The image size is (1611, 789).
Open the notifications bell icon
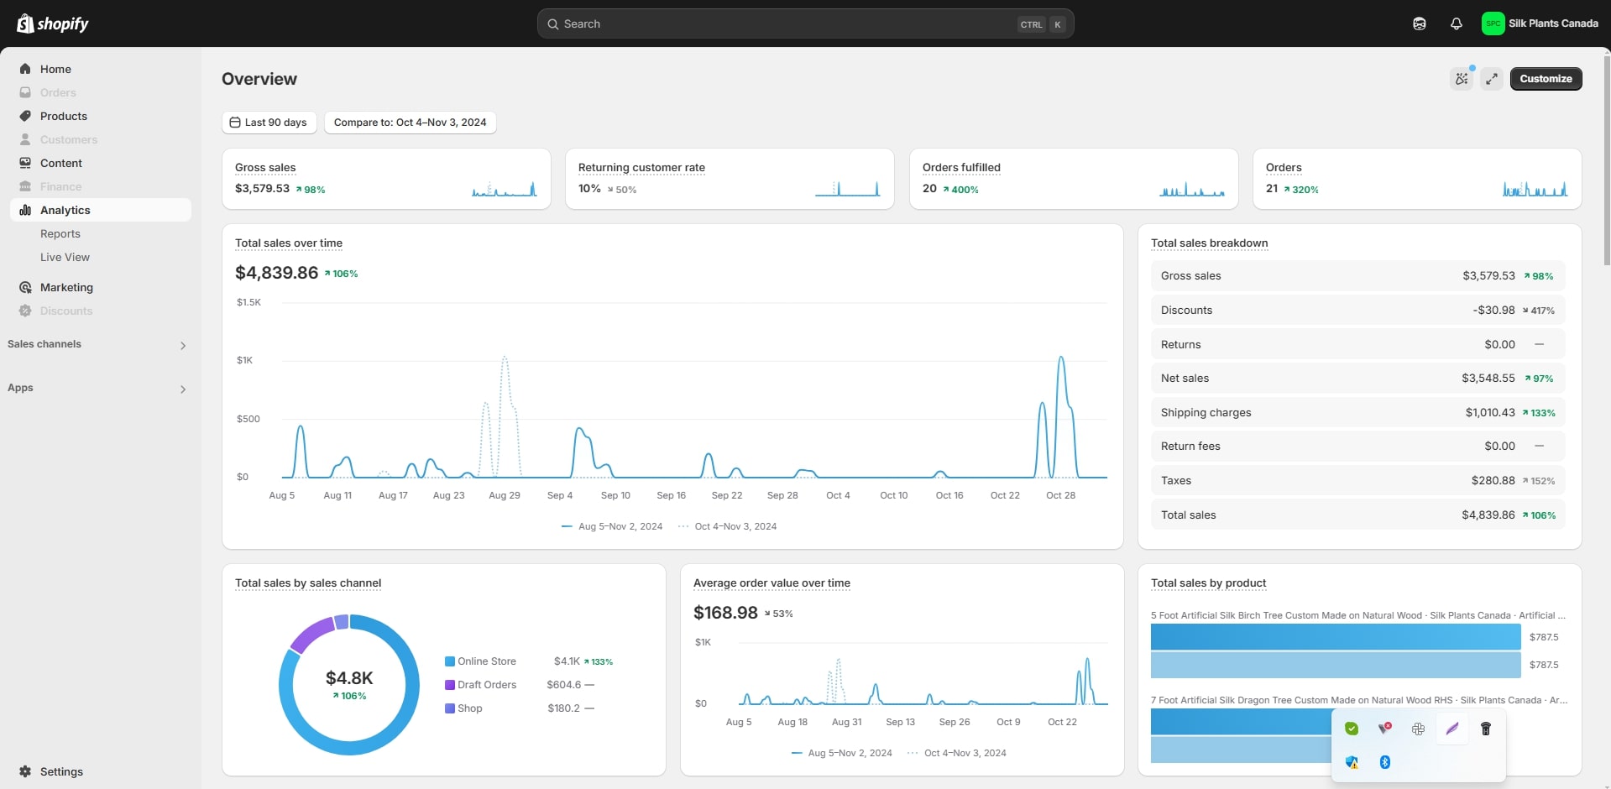point(1456,24)
